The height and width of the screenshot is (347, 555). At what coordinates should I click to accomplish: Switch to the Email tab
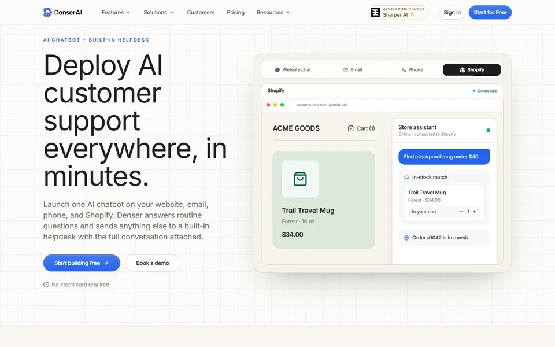[x=353, y=70]
